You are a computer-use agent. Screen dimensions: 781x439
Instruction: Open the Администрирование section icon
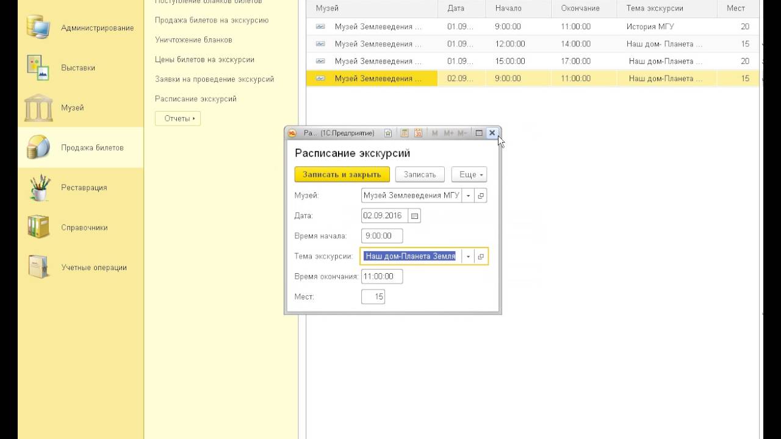38,28
